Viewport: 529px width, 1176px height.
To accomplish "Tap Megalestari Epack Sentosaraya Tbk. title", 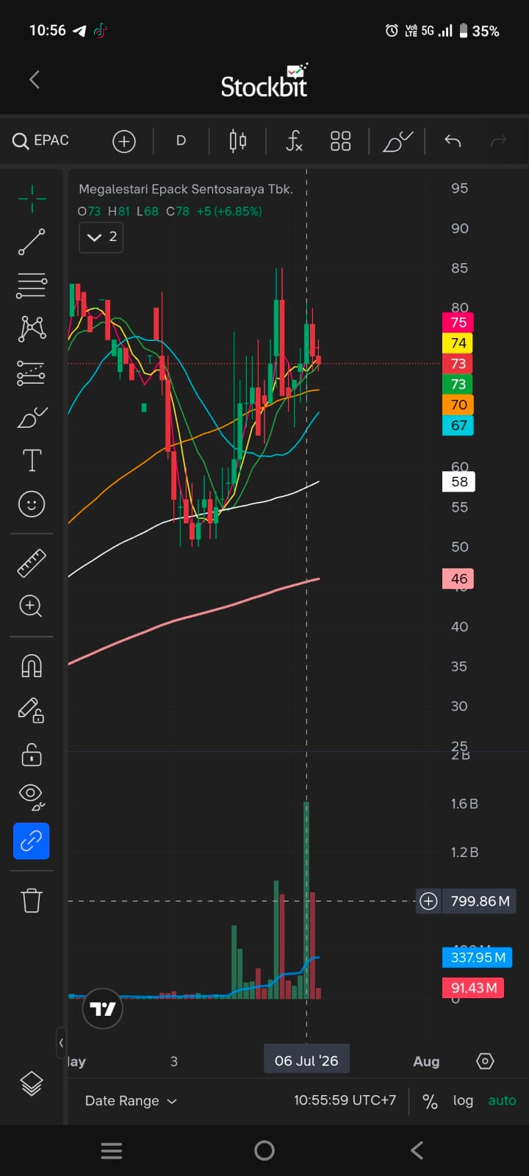I will [186, 189].
